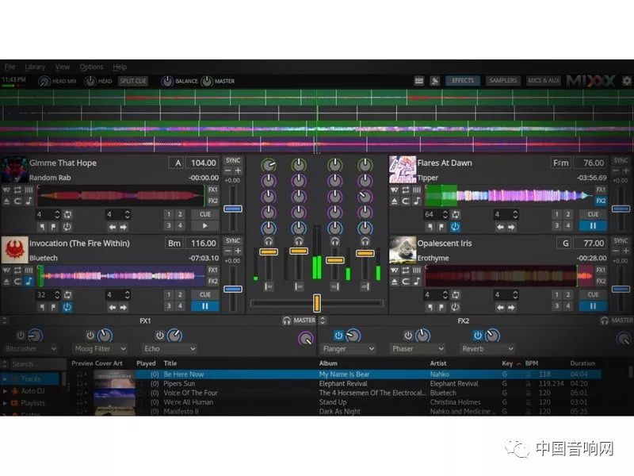Click CUE on Invocation deck
This screenshot has height=476, width=634.
tap(205, 294)
